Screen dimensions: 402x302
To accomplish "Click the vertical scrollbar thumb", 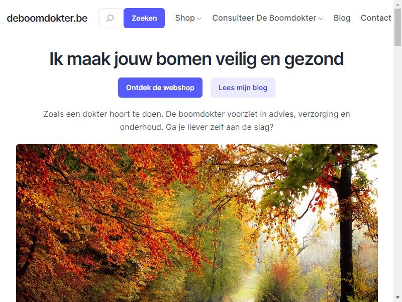I will pyautogui.click(x=397, y=27).
